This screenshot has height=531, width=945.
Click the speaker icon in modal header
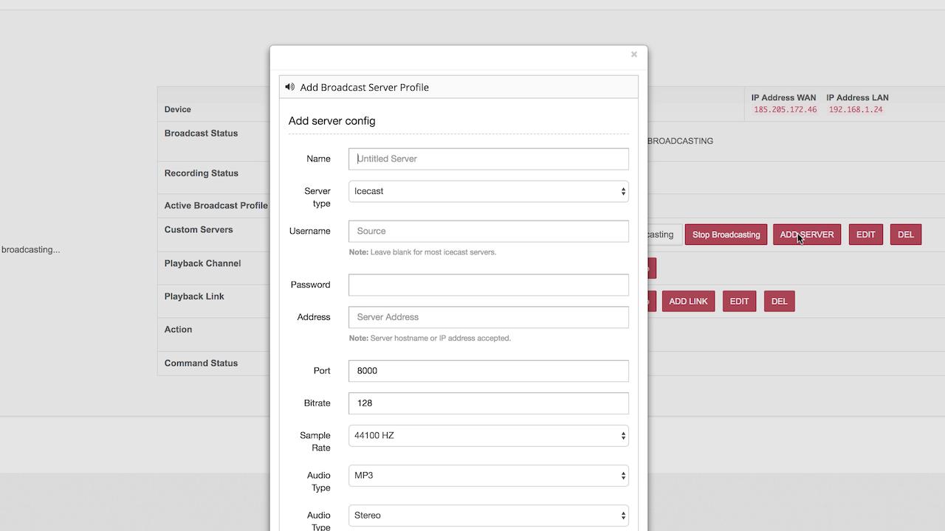tap(289, 87)
